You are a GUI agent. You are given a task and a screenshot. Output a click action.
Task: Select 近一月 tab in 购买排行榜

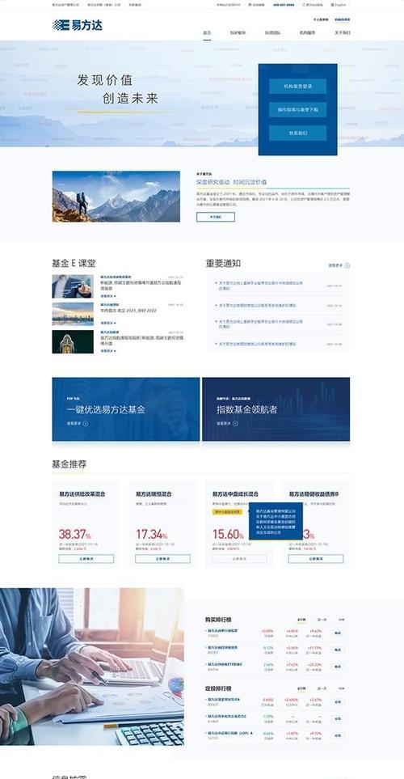pyautogui.click(x=322, y=620)
